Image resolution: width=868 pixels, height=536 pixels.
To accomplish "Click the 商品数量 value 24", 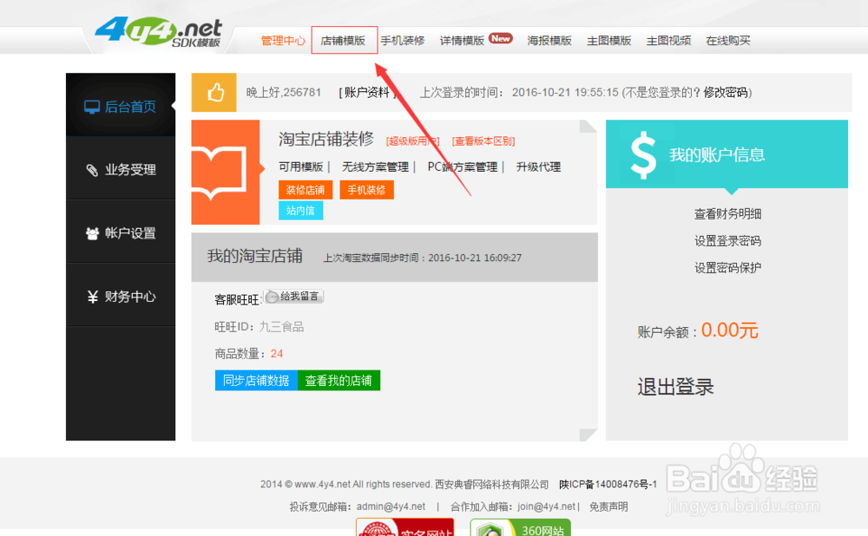I will pos(277,354).
